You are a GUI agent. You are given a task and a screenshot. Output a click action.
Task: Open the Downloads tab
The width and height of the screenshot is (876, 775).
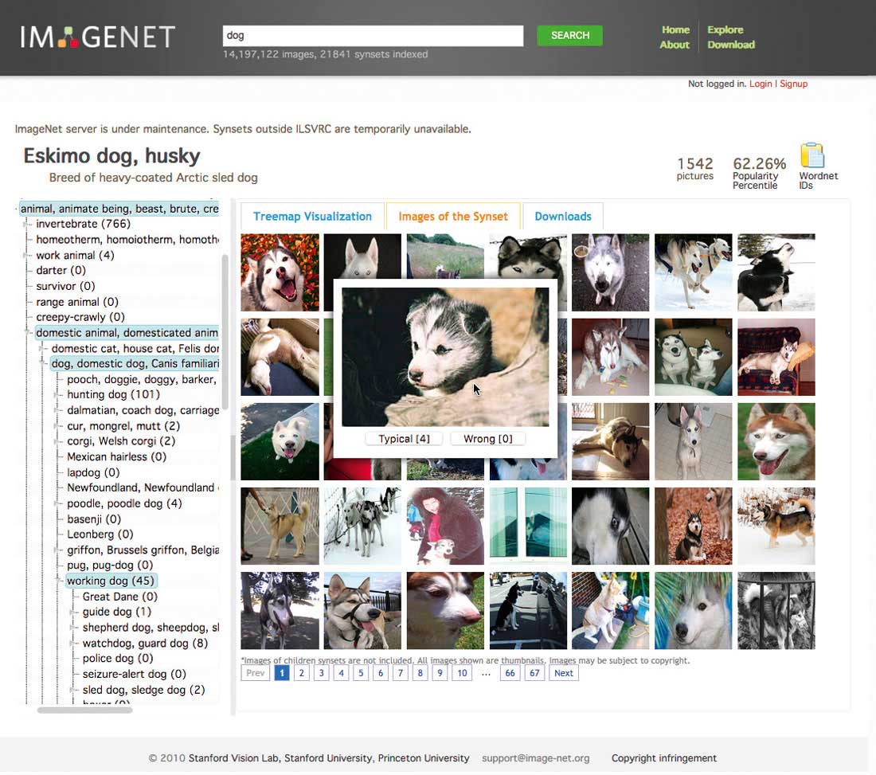tap(562, 216)
